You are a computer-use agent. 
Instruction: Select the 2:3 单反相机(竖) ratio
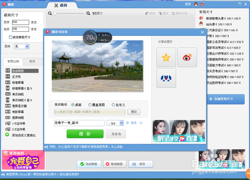click(x=19, y=100)
